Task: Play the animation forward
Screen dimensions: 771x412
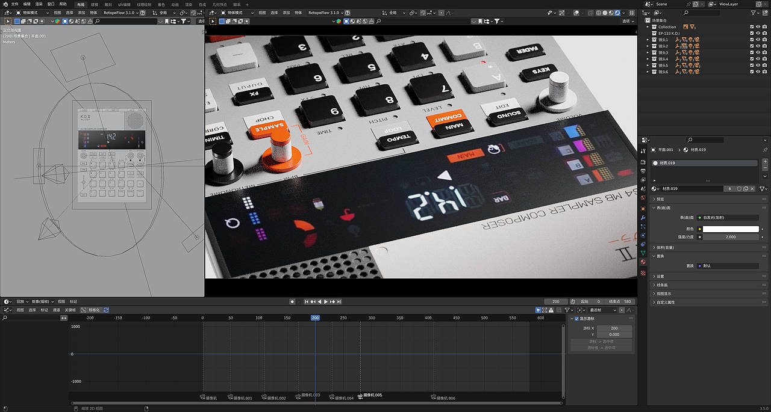Action: click(x=326, y=301)
